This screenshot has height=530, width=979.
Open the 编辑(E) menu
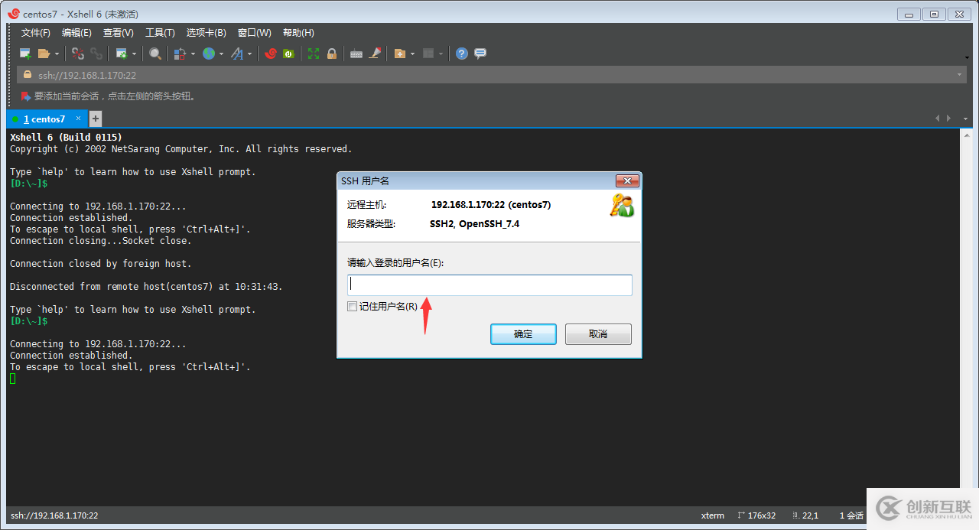tap(76, 33)
